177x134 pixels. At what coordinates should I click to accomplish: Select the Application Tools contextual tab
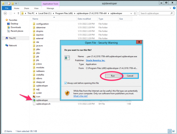point(50,4)
